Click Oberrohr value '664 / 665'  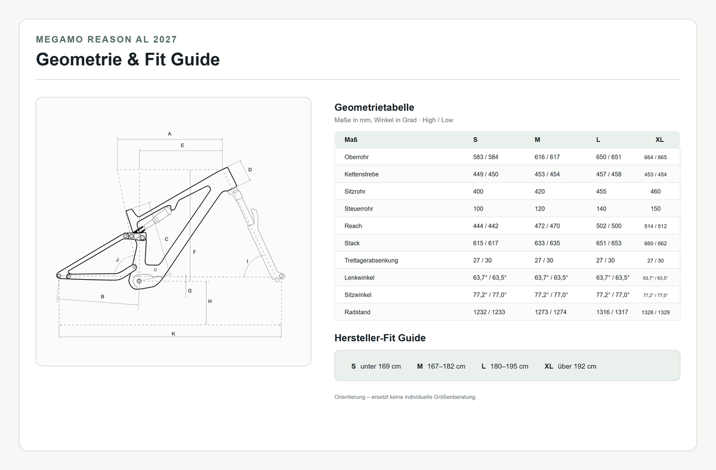point(656,157)
